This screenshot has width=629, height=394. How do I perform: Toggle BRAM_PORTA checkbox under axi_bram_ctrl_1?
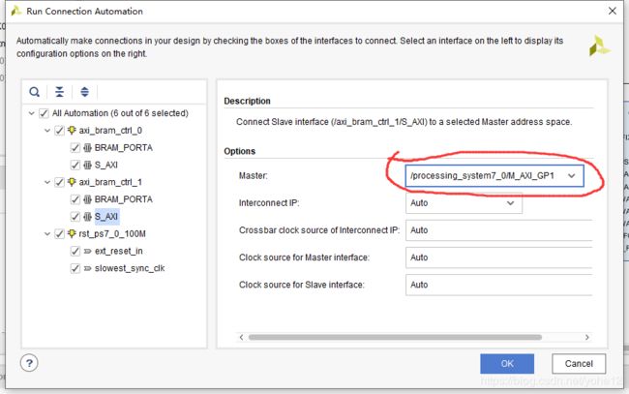pos(75,199)
